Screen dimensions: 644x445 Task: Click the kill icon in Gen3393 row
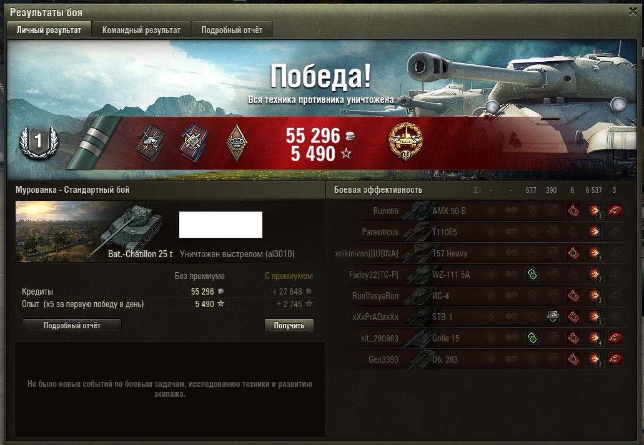point(615,359)
